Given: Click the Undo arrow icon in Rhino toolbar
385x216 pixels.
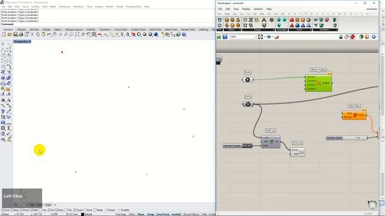Looking at the screenshot, I should click(x=49, y=35).
